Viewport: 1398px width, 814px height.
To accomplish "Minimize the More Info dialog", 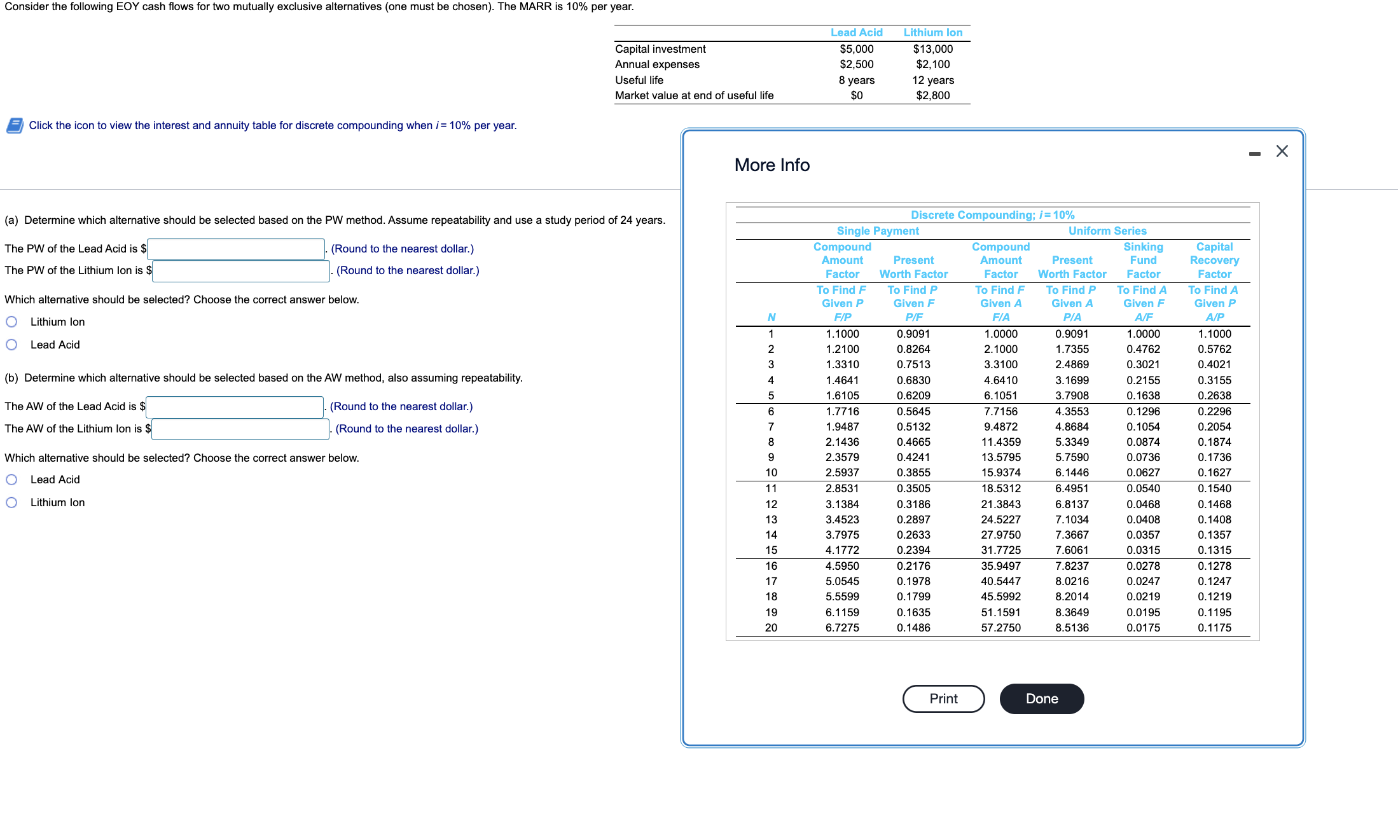I will [x=1254, y=153].
